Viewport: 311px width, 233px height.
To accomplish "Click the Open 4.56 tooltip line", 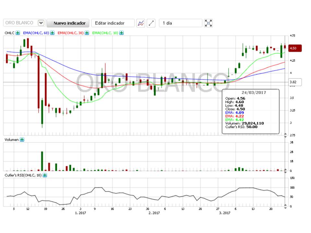I will pos(235,98).
